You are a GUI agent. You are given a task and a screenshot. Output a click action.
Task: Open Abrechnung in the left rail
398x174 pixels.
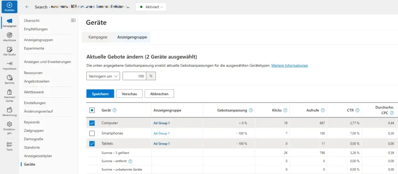coord(9,111)
